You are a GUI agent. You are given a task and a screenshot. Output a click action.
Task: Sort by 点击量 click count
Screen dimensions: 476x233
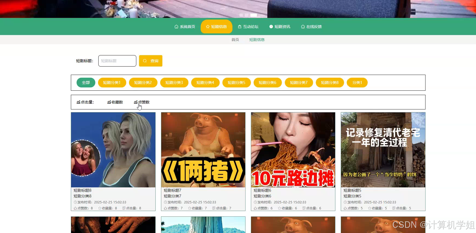tap(85, 102)
